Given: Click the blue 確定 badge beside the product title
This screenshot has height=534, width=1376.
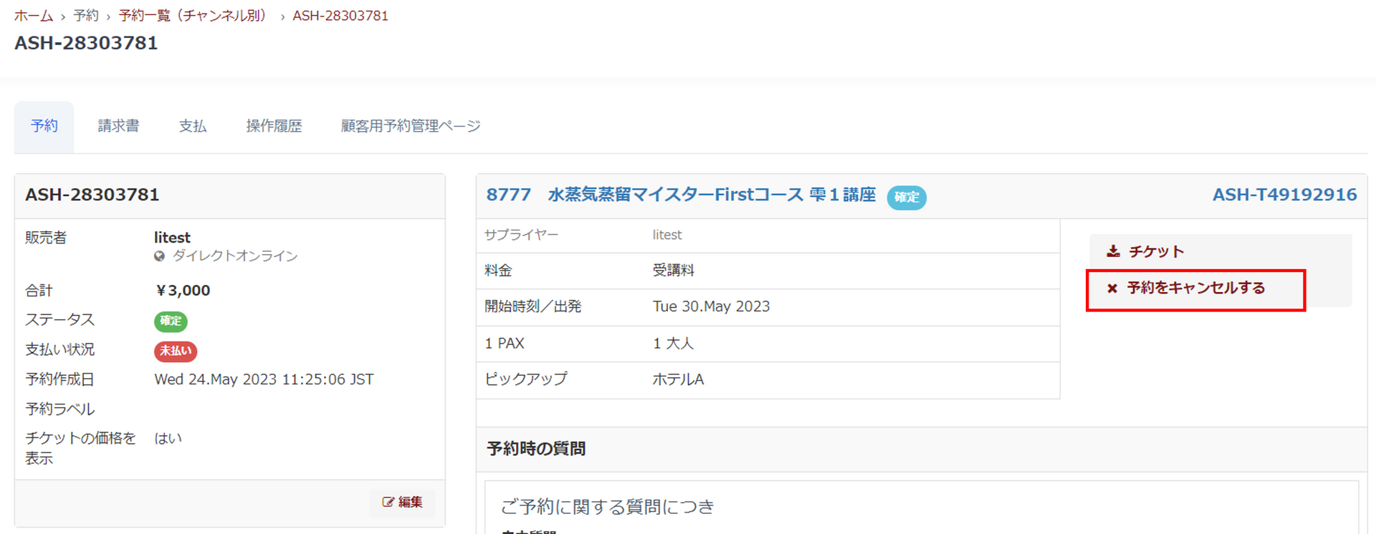Looking at the screenshot, I should [x=906, y=197].
